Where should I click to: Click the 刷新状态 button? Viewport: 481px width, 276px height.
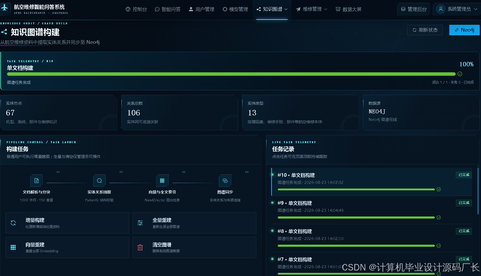[x=425, y=30]
